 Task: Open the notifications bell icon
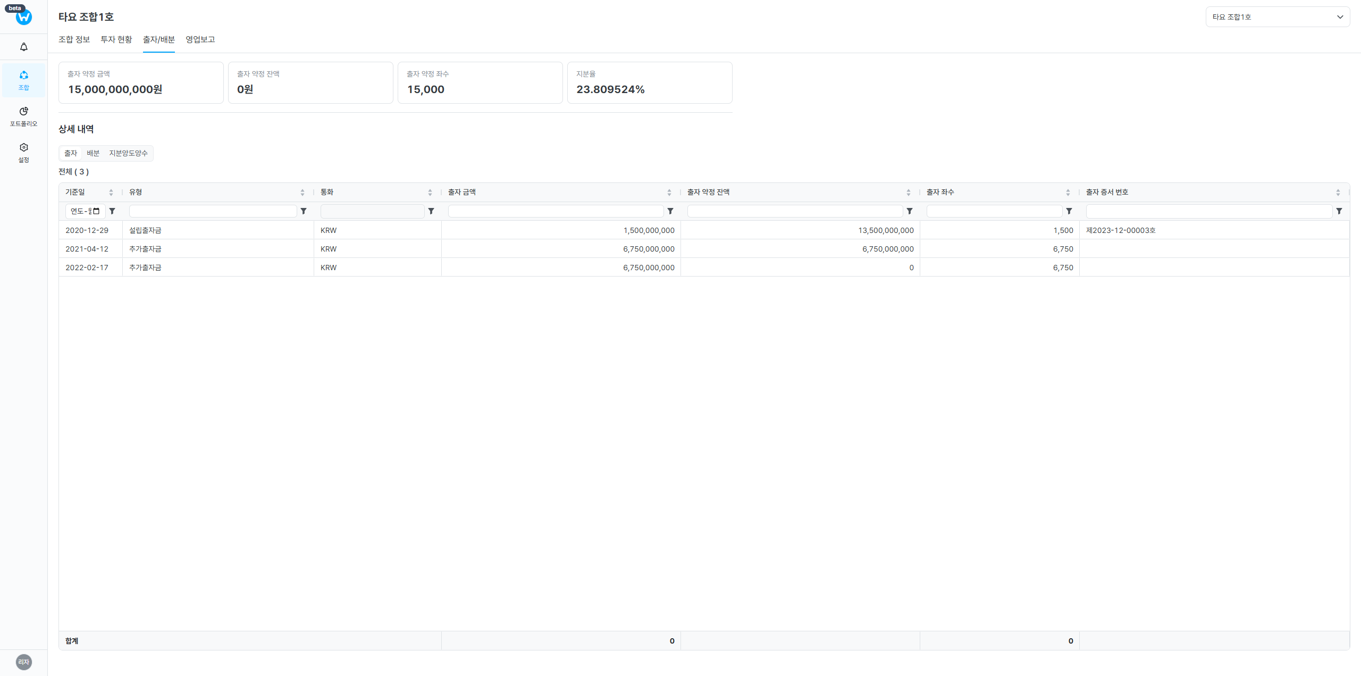[23, 47]
